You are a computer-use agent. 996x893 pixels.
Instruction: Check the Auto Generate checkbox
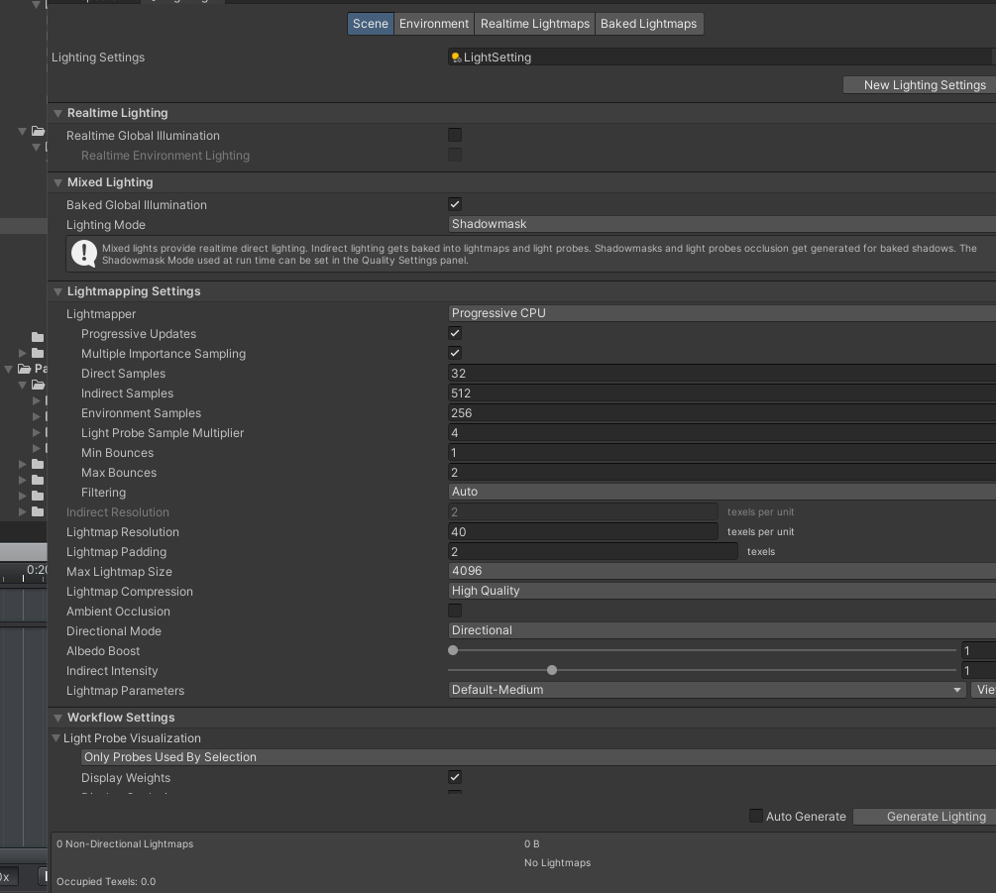pyautogui.click(x=756, y=816)
